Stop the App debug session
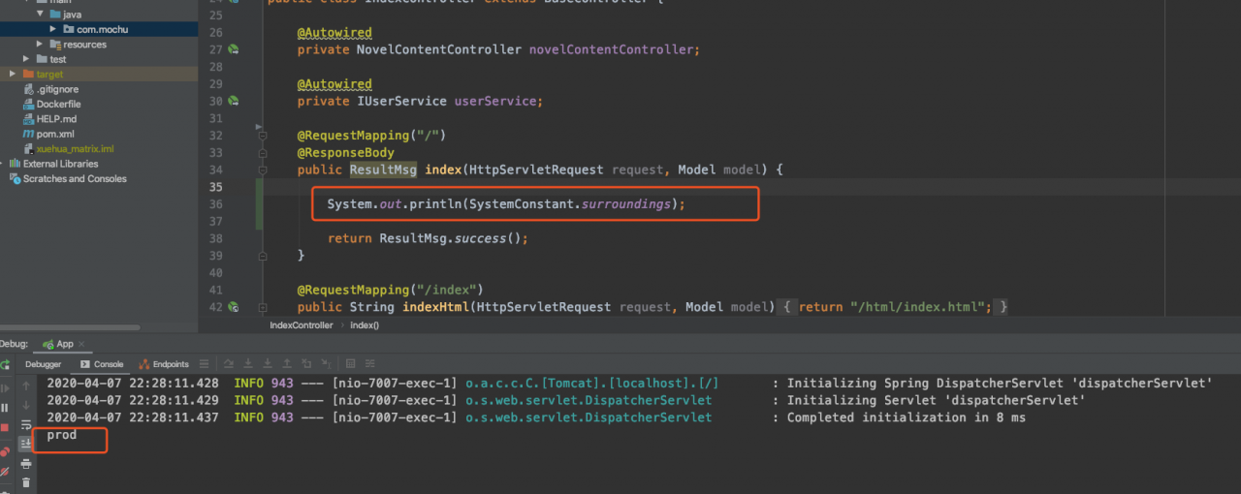This screenshot has width=1241, height=494. point(5,427)
